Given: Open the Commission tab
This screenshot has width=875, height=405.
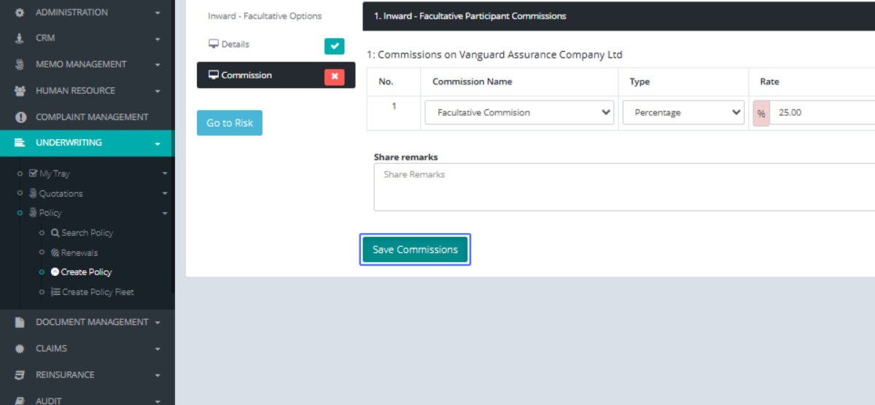Looking at the screenshot, I should (x=246, y=75).
